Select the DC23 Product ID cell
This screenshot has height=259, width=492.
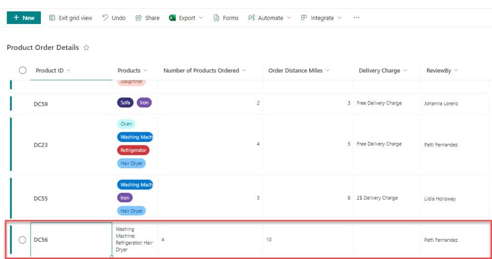(71, 145)
